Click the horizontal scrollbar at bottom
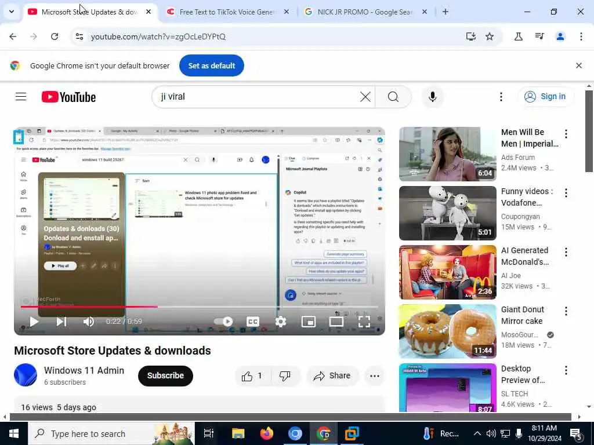Viewport: 594px width, 445px height. click(290, 417)
